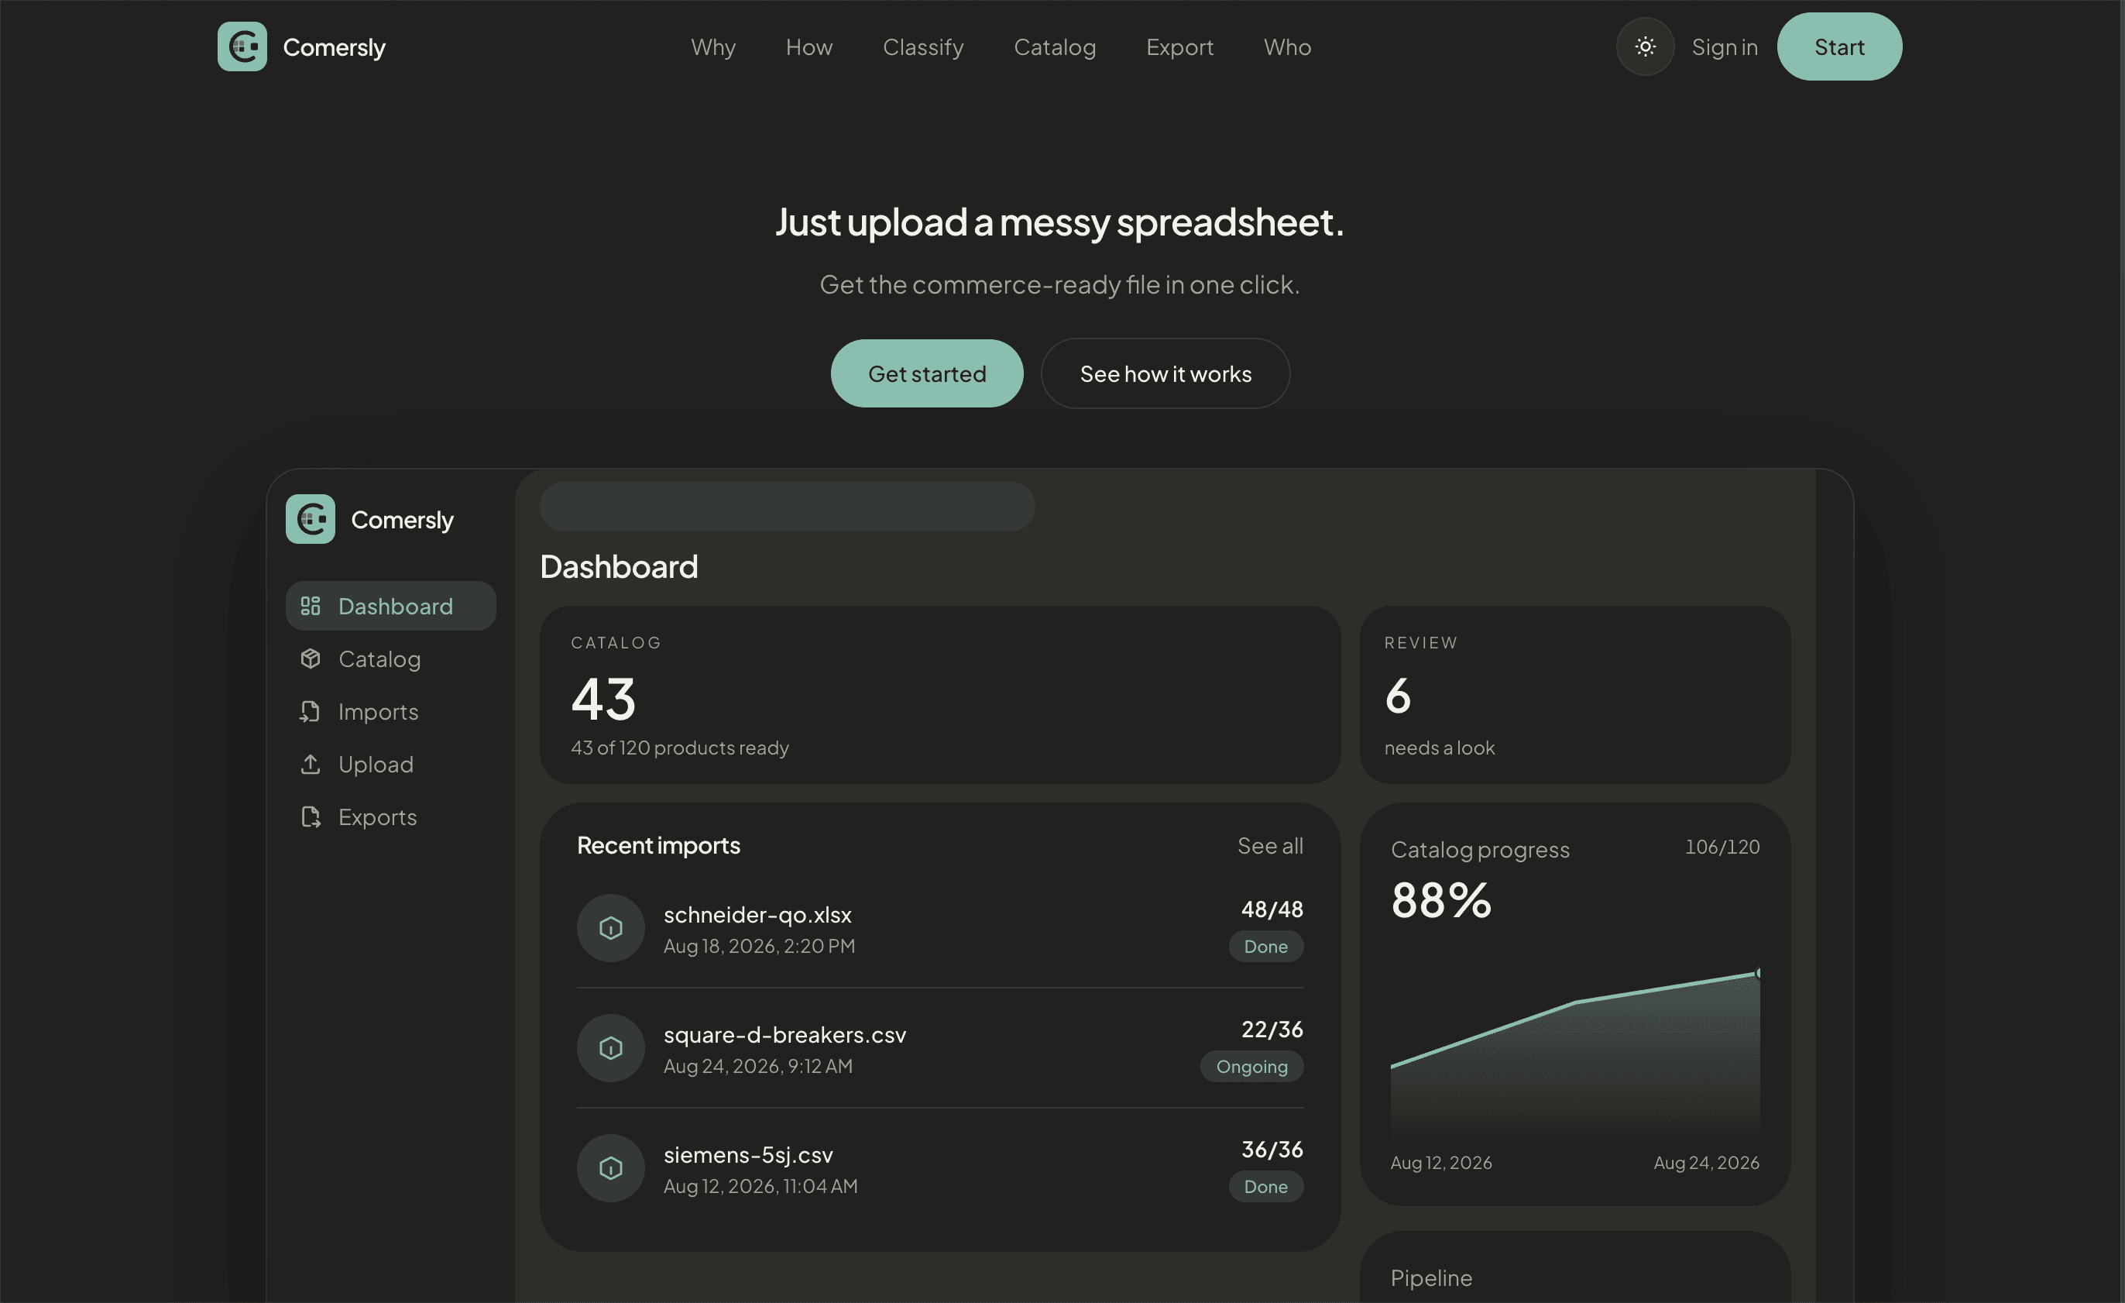Click the Done badge for schneider-qo.xlsx
The width and height of the screenshot is (2125, 1303).
(1265, 946)
